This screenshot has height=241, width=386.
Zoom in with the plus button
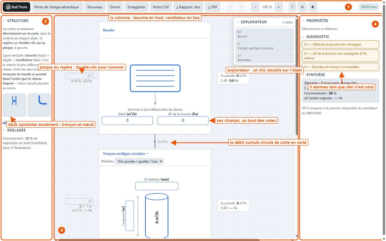coord(279,7)
